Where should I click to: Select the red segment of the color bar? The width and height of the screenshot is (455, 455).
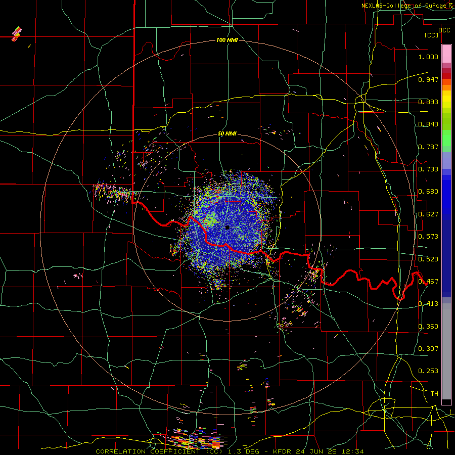(x=446, y=75)
